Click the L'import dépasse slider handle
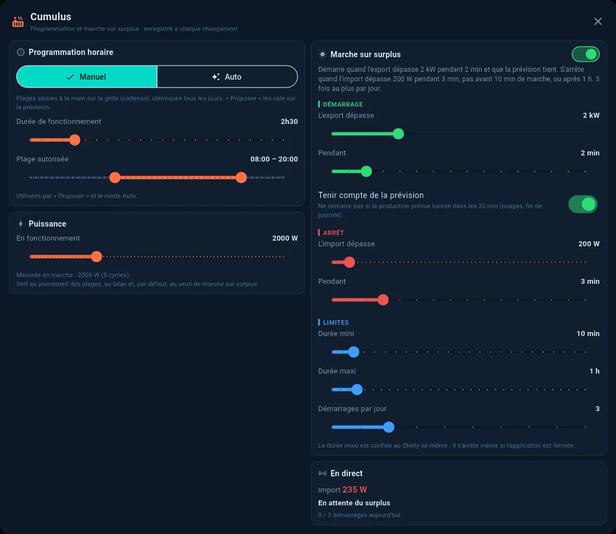Viewport: 616px width, 534px height. coord(349,262)
